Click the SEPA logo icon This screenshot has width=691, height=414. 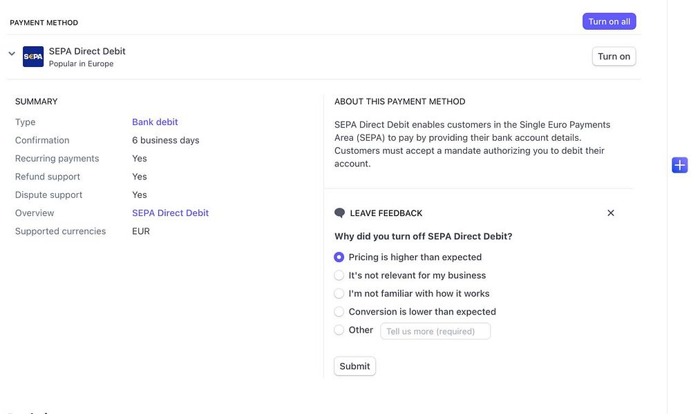click(x=33, y=57)
